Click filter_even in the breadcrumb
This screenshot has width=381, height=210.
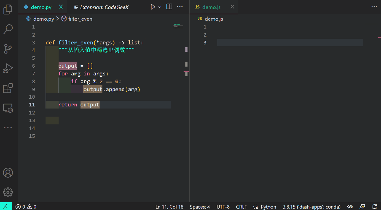80,19
